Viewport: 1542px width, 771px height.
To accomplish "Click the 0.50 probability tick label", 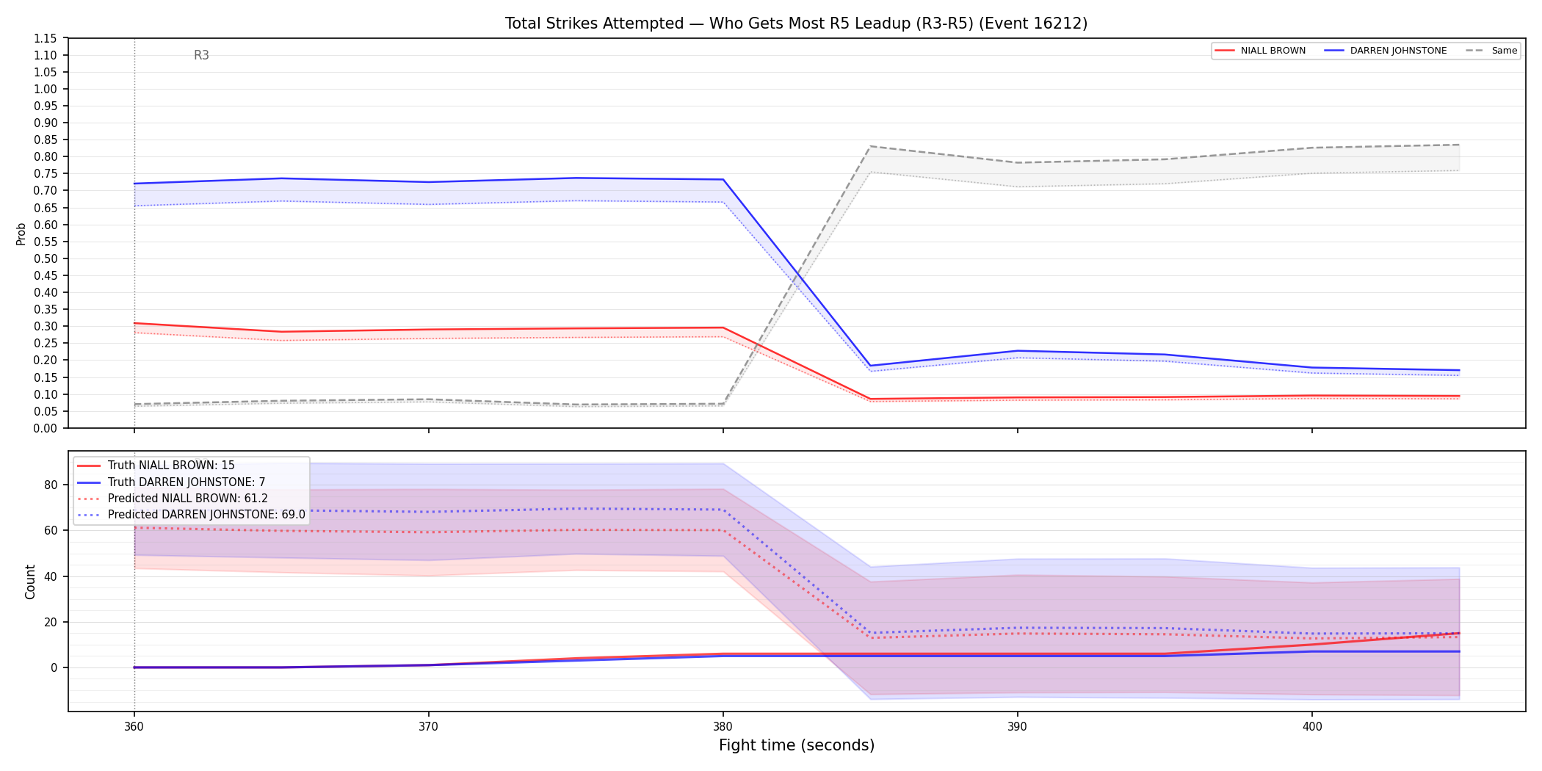I will [46, 258].
